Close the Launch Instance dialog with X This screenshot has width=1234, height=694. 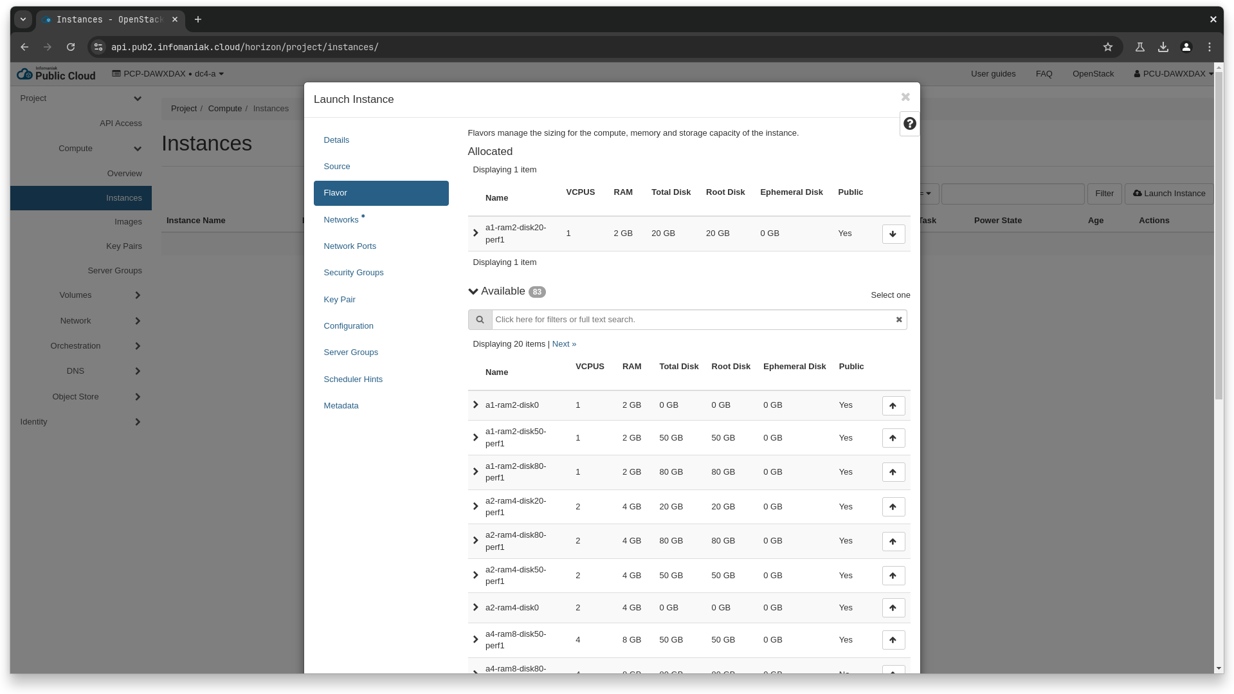[905, 97]
